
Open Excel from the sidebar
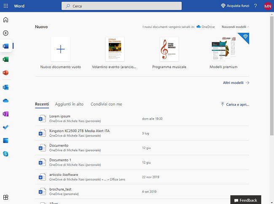click(x=5, y=59)
